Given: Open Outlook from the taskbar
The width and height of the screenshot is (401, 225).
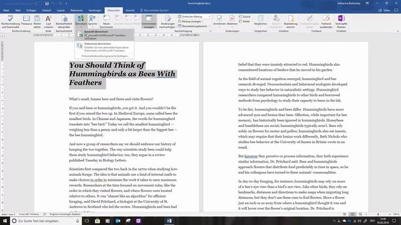Looking at the screenshot, I should 118,221.
